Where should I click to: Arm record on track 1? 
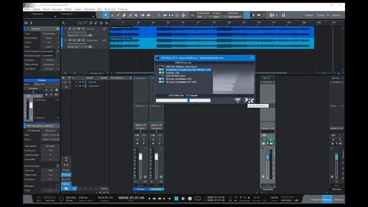click(79, 29)
